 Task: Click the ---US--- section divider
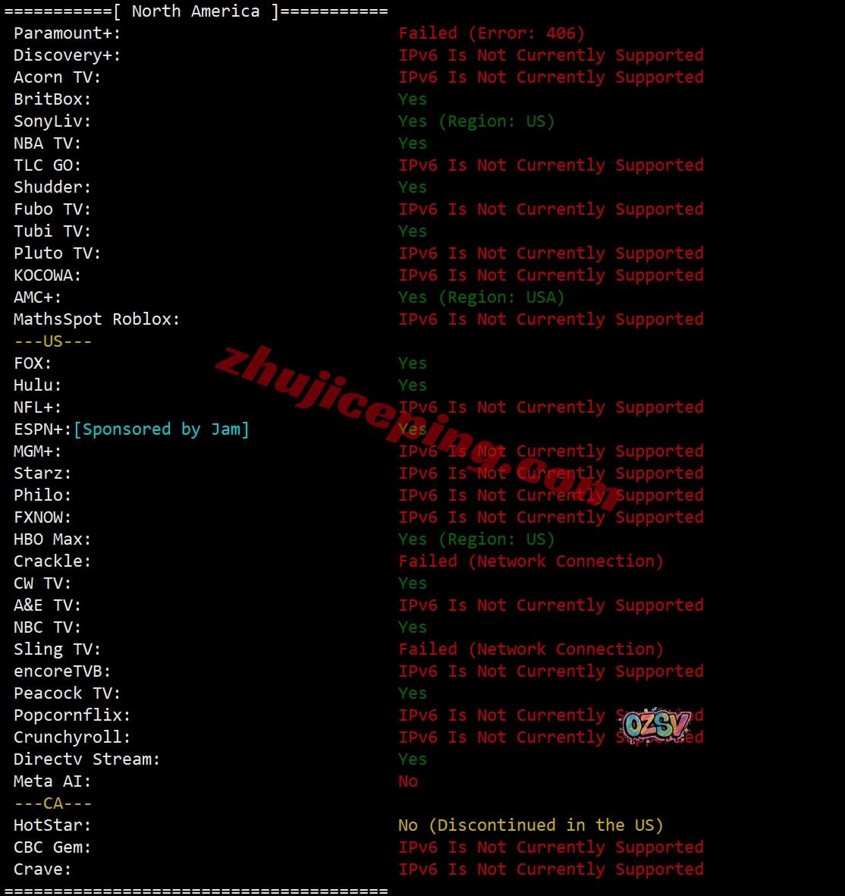point(52,341)
